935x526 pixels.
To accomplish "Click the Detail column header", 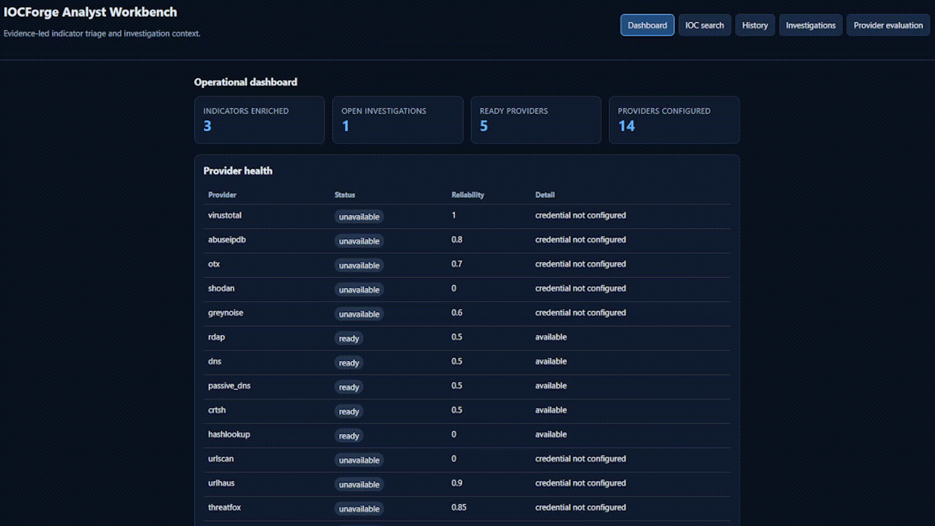I will pos(545,195).
